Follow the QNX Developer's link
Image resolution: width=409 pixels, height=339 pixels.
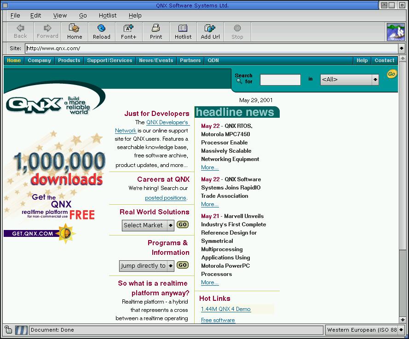coord(167,122)
